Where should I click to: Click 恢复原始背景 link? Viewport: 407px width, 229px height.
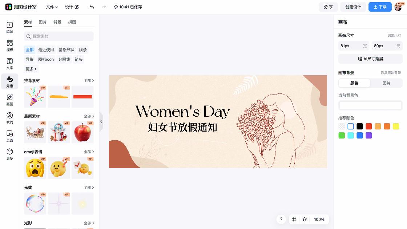tap(391, 73)
